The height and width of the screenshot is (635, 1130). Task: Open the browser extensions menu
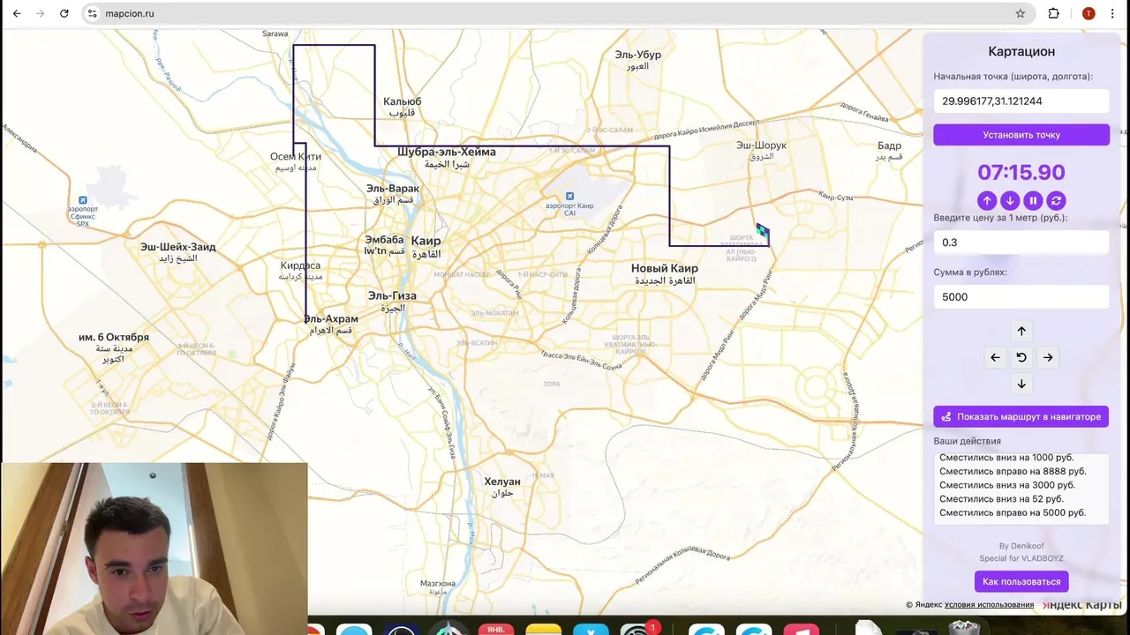pos(1054,13)
